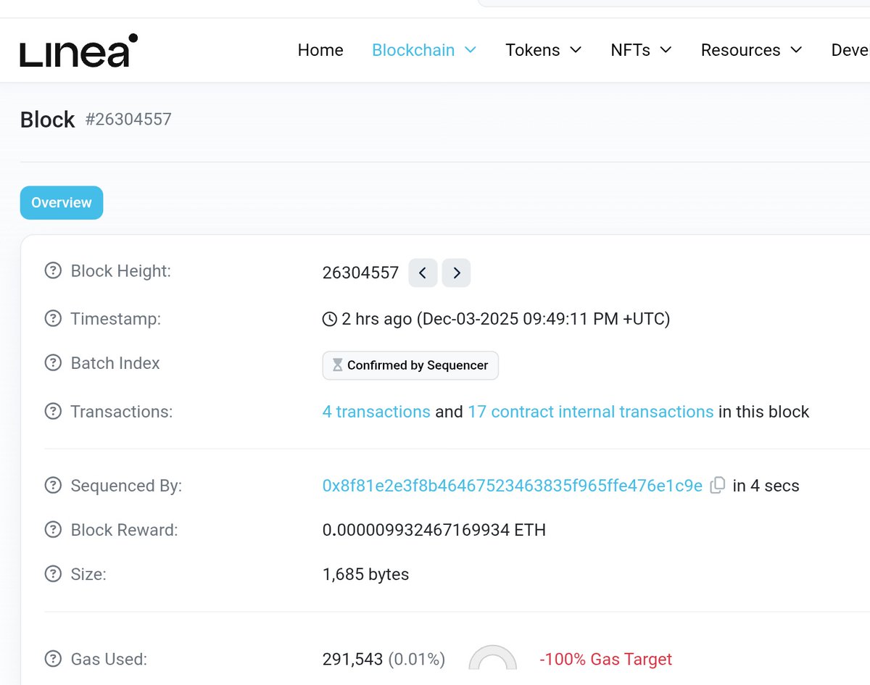Open sequencer address 0x8f81e2e3f8b4... link
The width and height of the screenshot is (870, 685).
[x=513, y=486]
